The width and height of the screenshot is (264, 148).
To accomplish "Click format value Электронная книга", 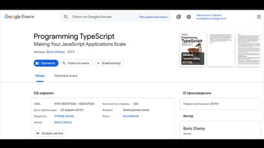I will (x=136, y=110).
